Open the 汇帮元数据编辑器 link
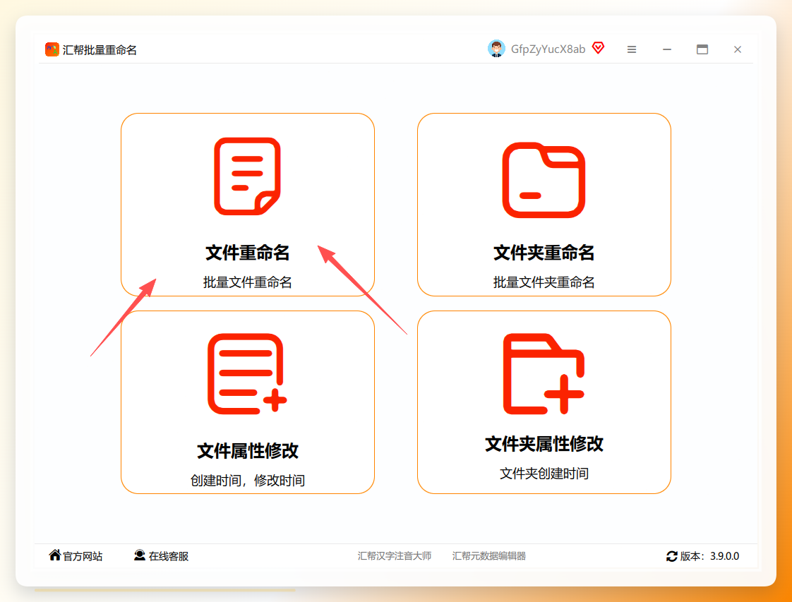Image resolution: width=792 pixels, height=602 pixels. pyautogui.click(x=489, y=555)
